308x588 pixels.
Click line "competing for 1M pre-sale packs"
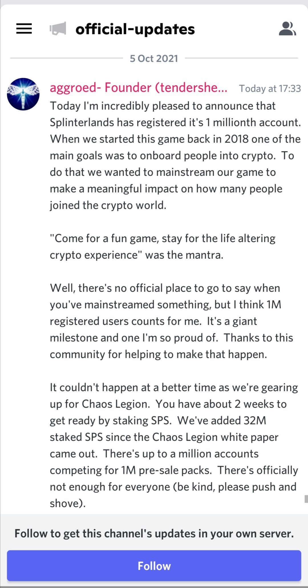click(174, 470)
